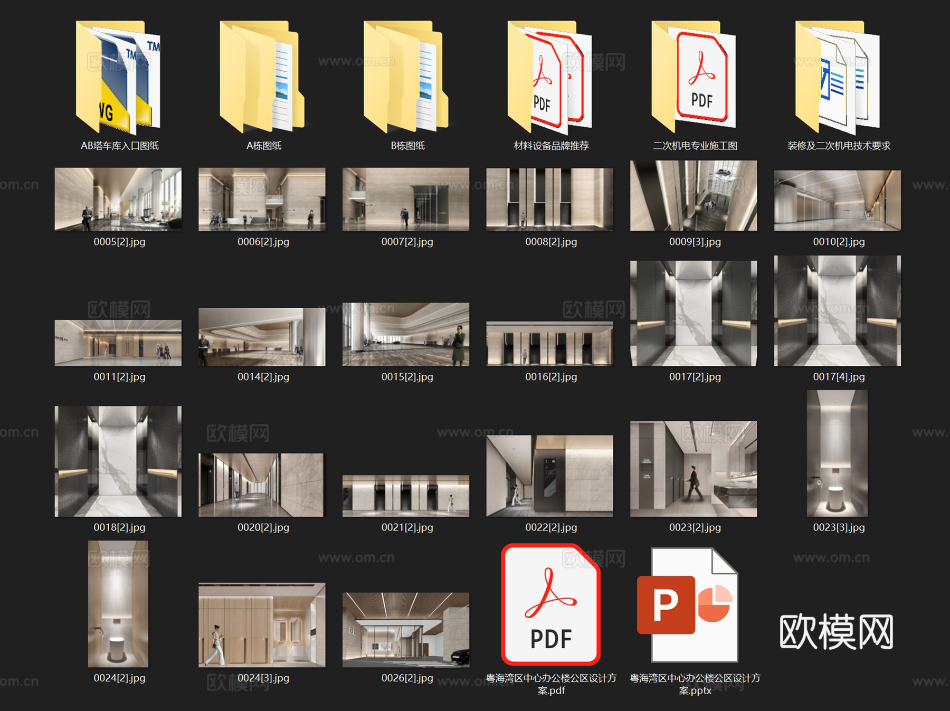
Task: Select thumbnail 0020[2].jpg hallway render
Action: pos(261,485)
